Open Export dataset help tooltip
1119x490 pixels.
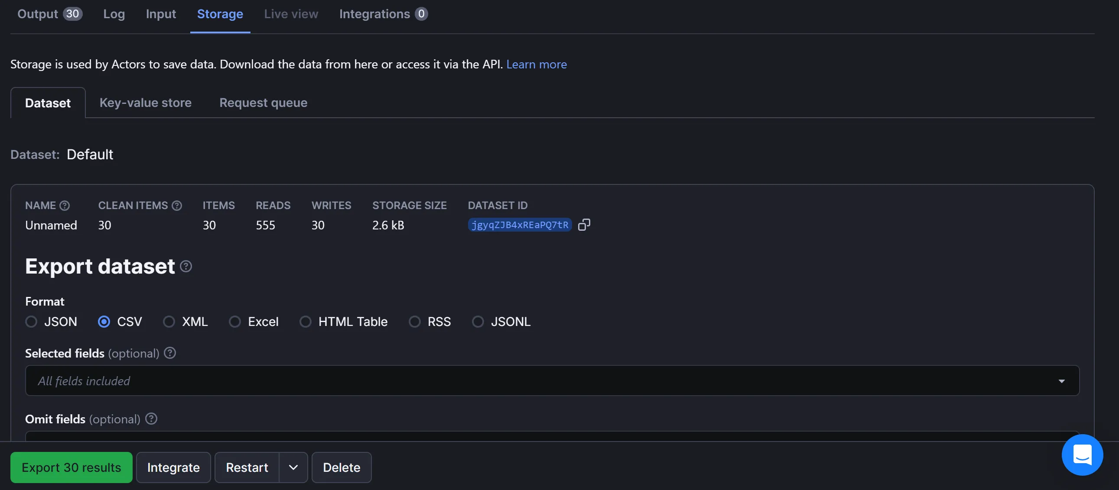pos(186,266)
